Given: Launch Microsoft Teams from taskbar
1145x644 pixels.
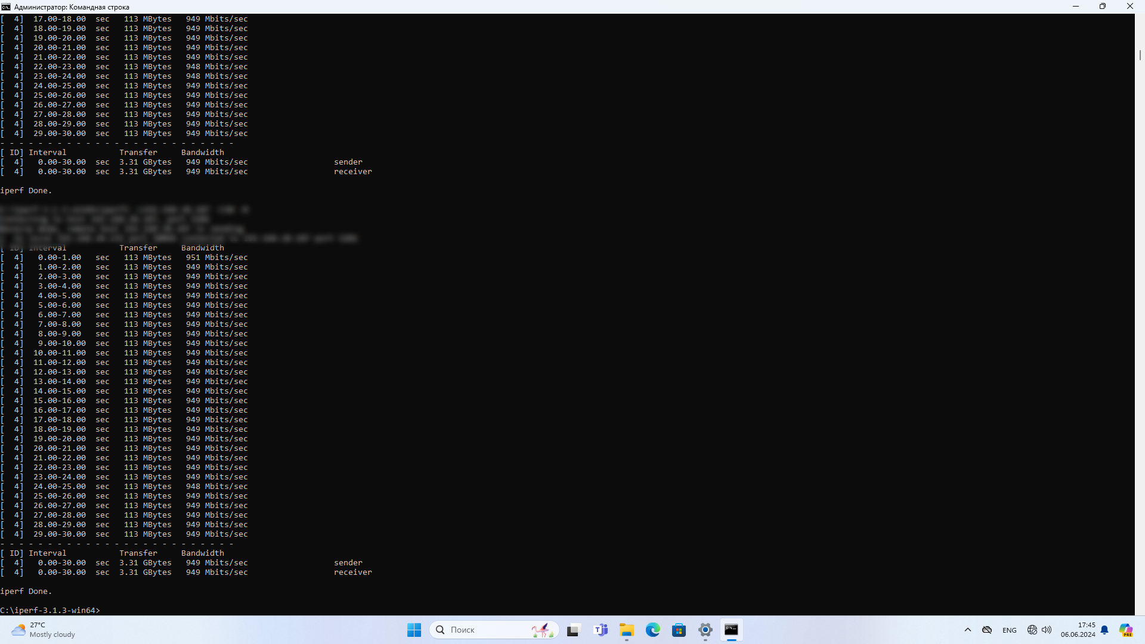Looking at the screenshot, I should tap(601, 630).
